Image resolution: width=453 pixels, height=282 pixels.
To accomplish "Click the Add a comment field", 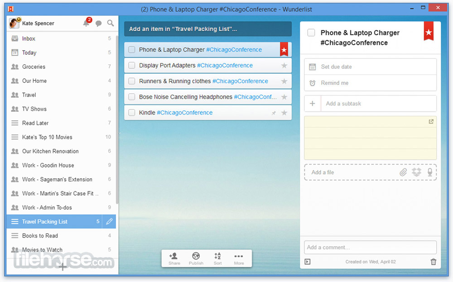I will (x=370, y=247).
